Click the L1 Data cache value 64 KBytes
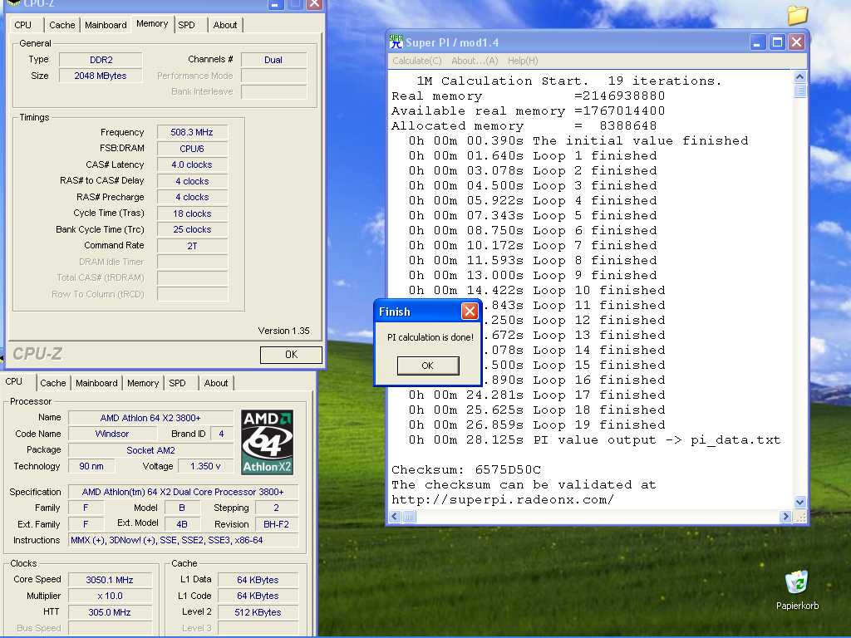Screen dimensions: 851x638 tap(258, 580)
